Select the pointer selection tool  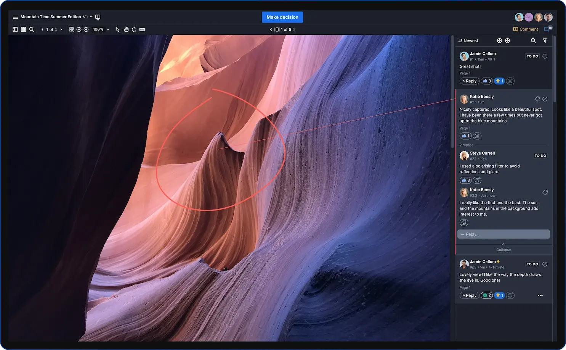[x=117, y=29]
